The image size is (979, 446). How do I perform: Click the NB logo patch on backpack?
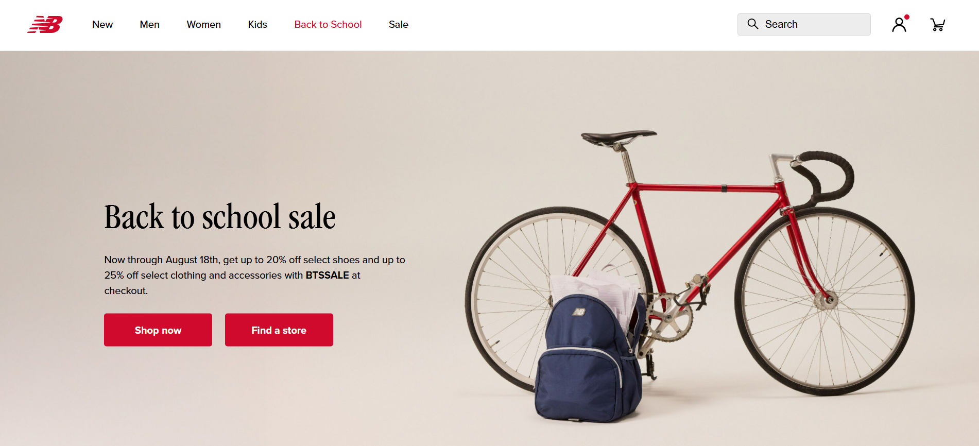pyautogui.click(x=579, y=312)
